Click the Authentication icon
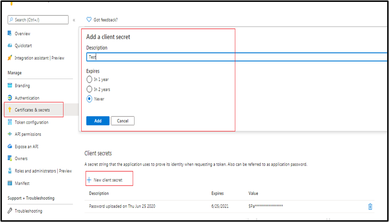389x222 pixels. (x=10, y=98)
